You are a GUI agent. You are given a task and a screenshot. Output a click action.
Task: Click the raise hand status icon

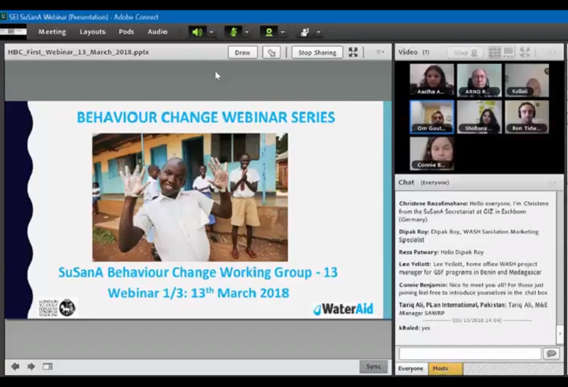point(305,32)
